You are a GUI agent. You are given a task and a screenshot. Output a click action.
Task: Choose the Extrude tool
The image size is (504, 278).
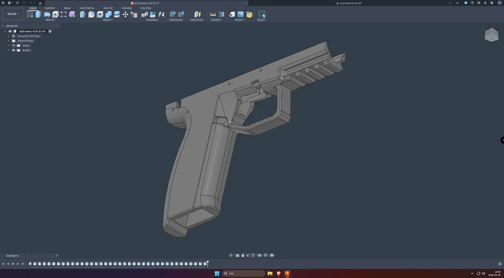(x=38, y=14)
